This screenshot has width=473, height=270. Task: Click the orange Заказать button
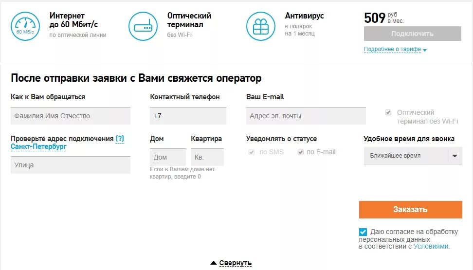[x=411, y=209]
